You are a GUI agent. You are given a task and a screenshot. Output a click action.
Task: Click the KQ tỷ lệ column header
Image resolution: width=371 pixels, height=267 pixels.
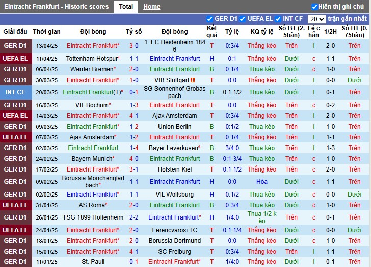click(x=262, y=31)
